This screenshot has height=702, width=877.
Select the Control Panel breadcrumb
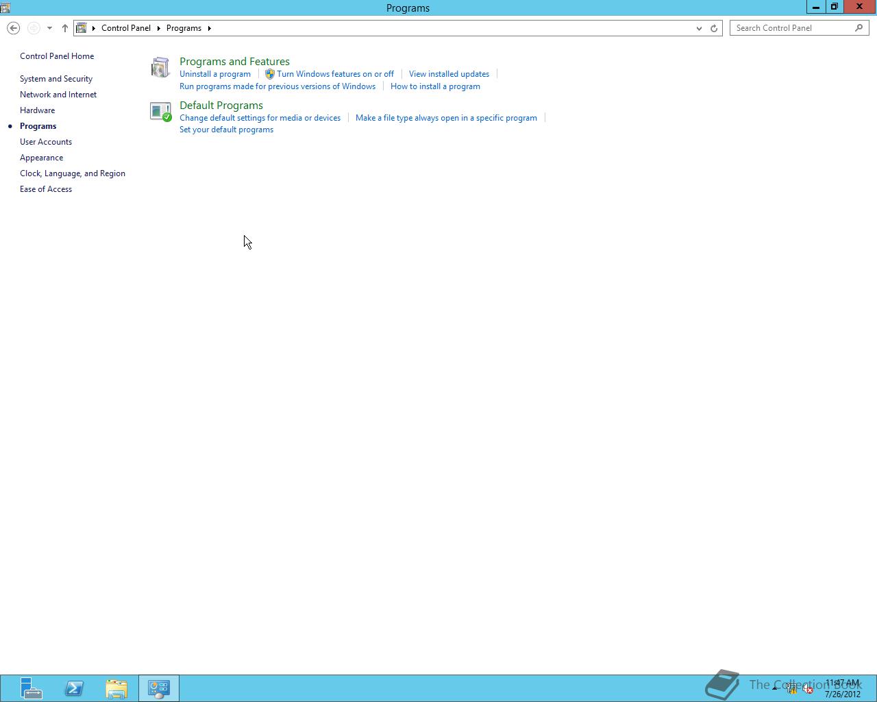pos(126,28)
